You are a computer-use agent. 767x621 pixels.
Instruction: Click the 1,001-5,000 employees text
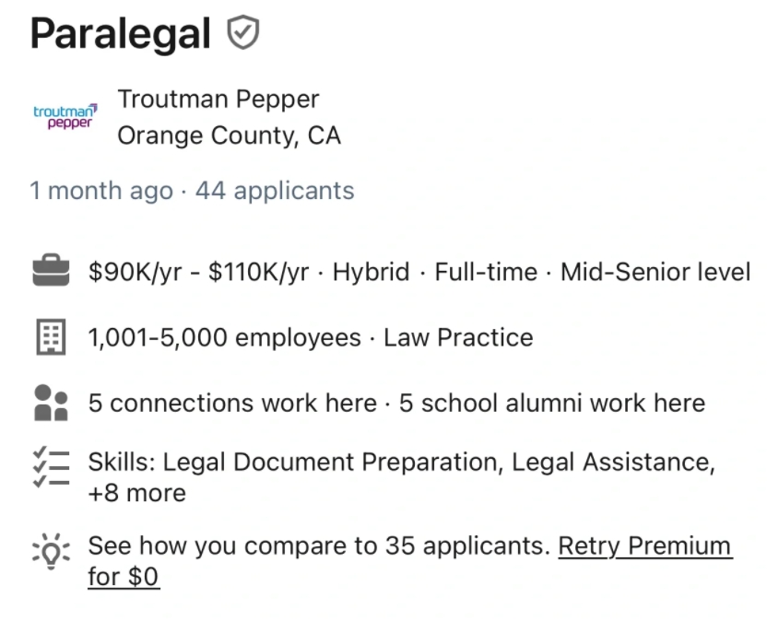tap(224, 338)
